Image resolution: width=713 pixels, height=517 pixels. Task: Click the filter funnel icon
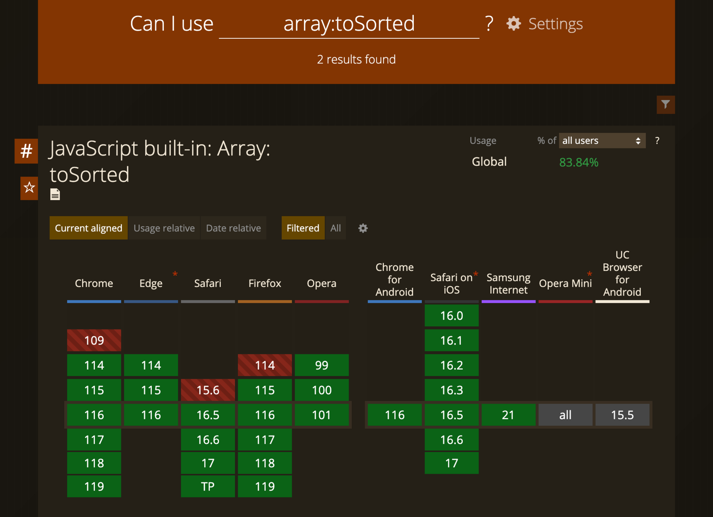666,105
